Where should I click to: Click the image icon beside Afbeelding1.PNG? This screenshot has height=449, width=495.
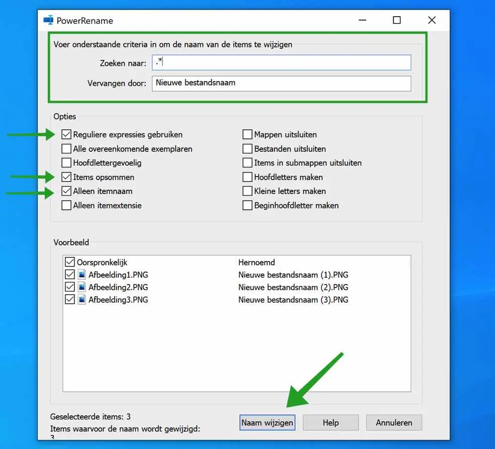point(82,275)
